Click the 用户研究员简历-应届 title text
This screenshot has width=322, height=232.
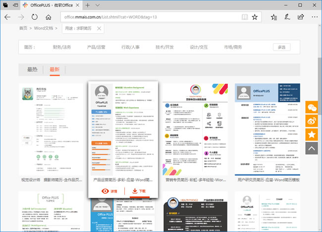pos(268,180)
